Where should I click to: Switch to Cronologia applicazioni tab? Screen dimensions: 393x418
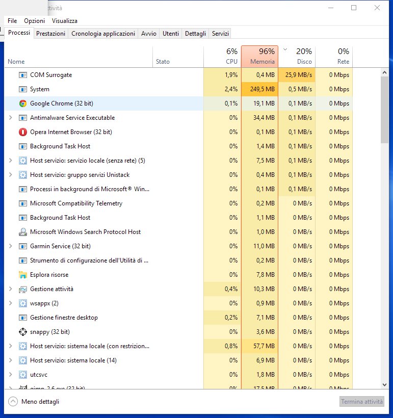click(x=103, y=34)
